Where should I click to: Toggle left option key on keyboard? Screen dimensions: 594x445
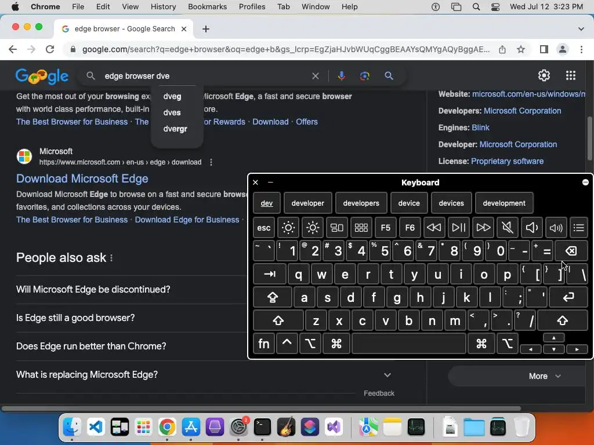pos(310,344)
